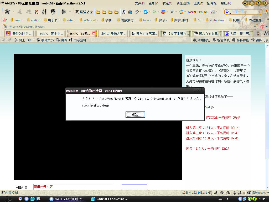This screenshot has width=269, height=202.
Task: Click the Baidu paw search engine icon
Action: point(227,12)
